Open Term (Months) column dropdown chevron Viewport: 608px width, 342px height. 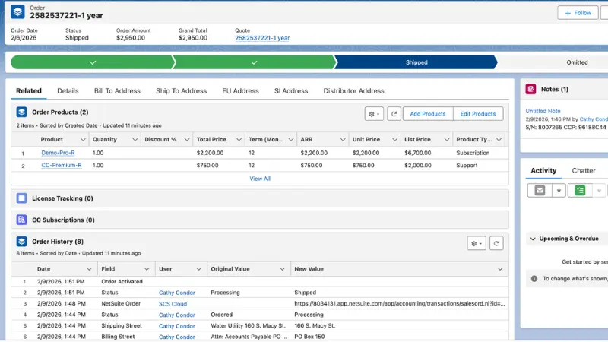tap(290, 139)
